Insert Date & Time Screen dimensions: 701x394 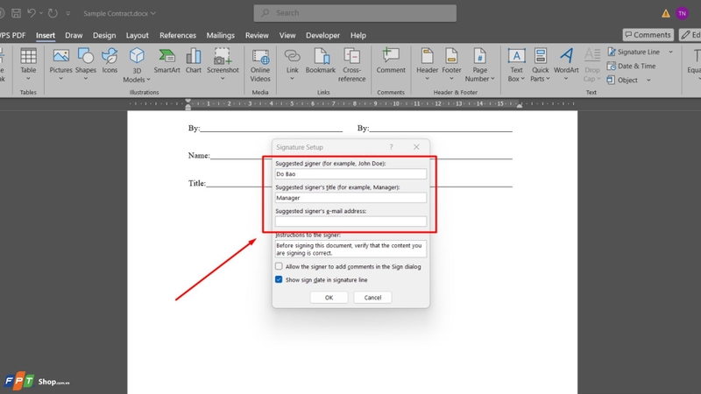pyautogui.click(x=631, y=67)
